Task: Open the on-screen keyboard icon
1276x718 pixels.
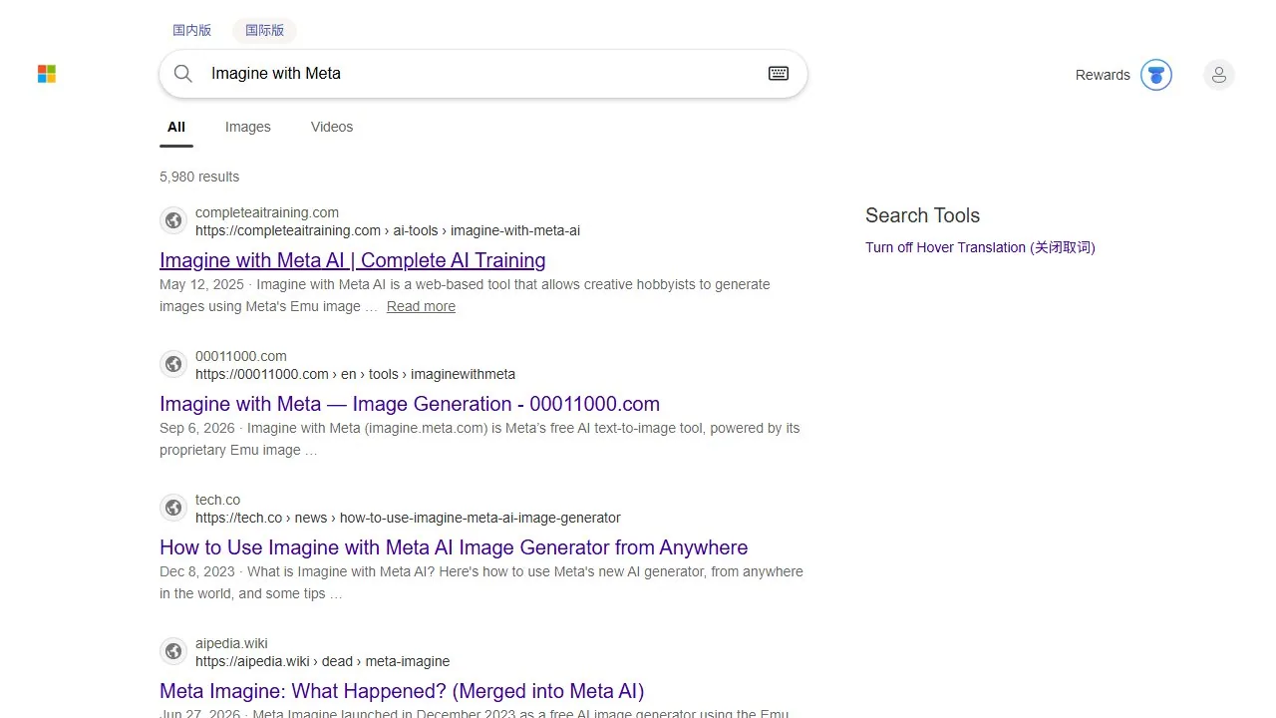Action: pyautogui.click(x=779, y=74)
